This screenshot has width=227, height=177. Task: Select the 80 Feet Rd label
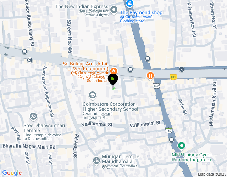[x=76, y=146]
